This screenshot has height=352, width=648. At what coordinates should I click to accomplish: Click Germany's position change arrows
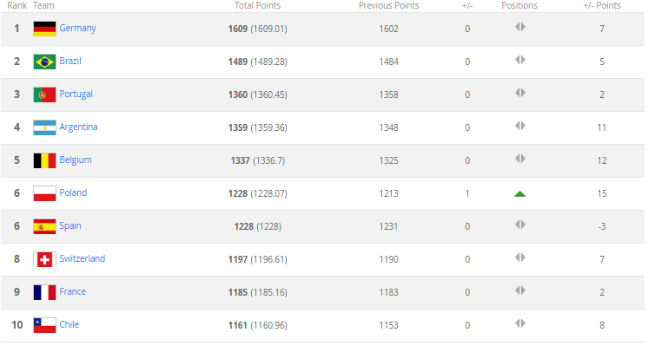[519, 28]
